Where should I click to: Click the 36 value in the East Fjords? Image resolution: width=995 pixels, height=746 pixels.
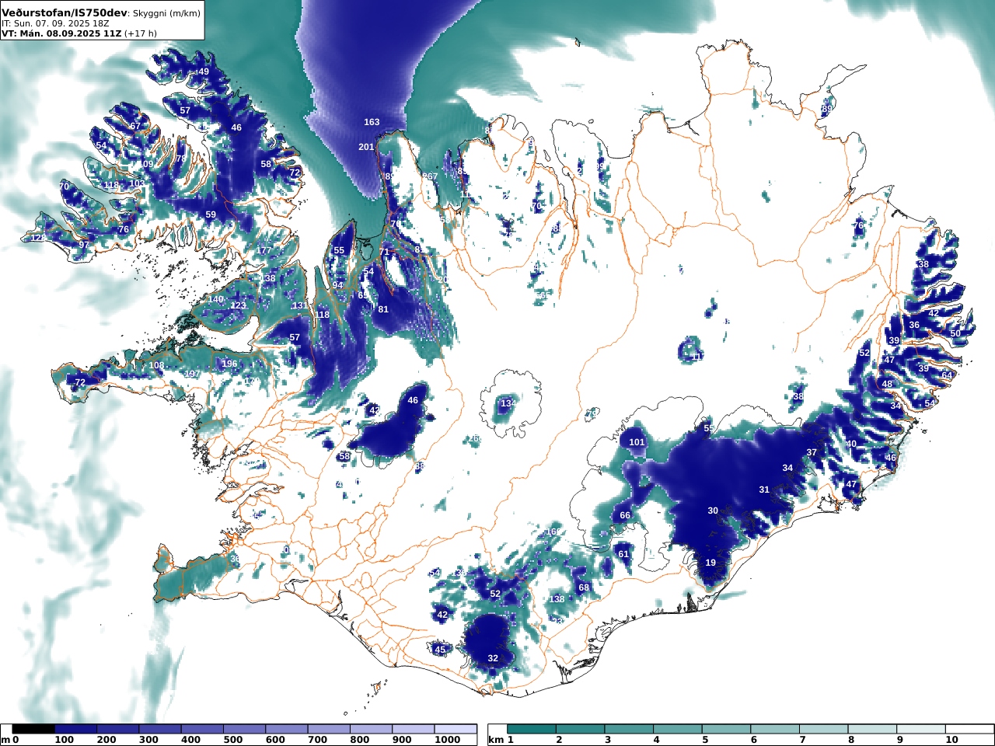click(x=914, y=325)
